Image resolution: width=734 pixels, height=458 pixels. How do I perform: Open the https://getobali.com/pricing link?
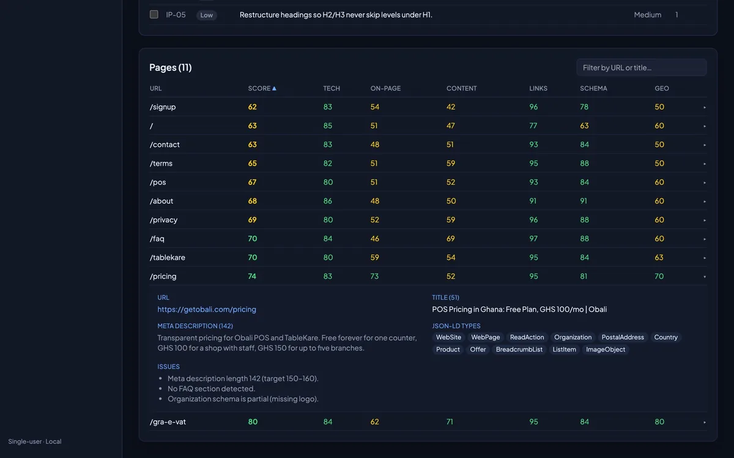pos(207,310)
